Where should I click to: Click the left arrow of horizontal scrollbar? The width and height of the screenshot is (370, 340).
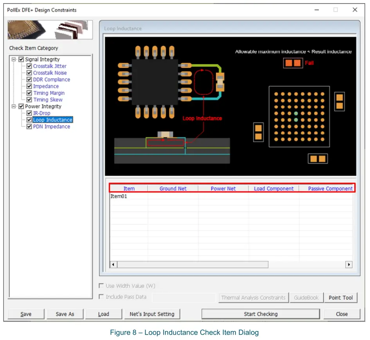113,265
